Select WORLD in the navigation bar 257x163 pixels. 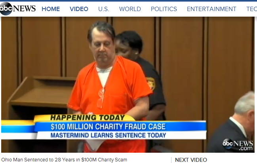pyautogui.click(x=130, y=9)
